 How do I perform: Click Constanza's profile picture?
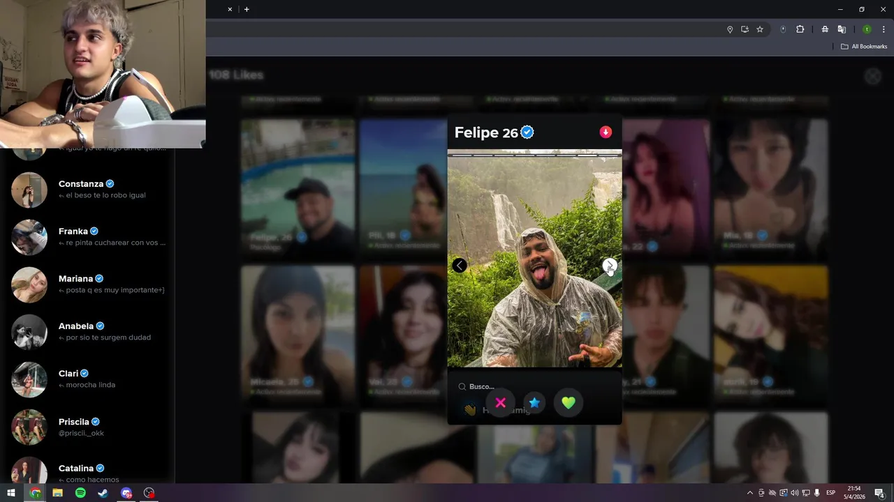click(29, 190)
